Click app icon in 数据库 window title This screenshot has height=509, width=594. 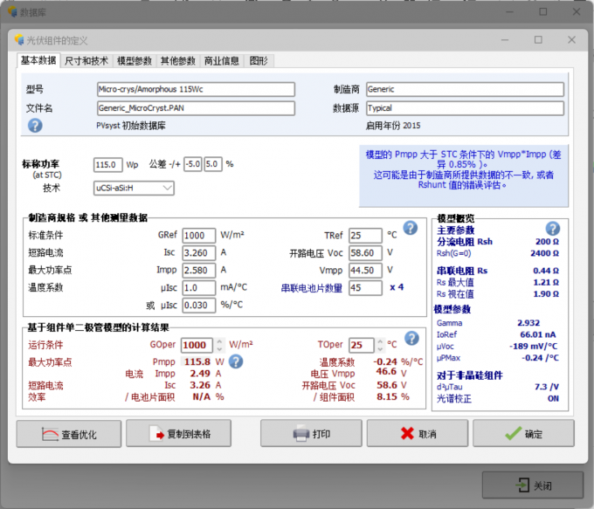(12, 12)
